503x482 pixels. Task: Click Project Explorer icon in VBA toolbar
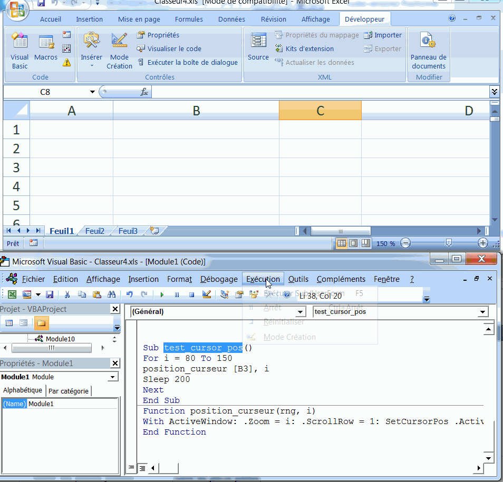(x=224, y=294)
